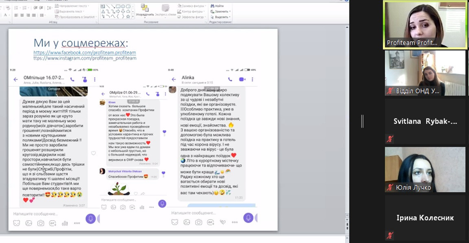Click the Ірина Колесник participant tile
Image resolution: width=469 pixels, height=243 pixels.
tap(425, 218)
